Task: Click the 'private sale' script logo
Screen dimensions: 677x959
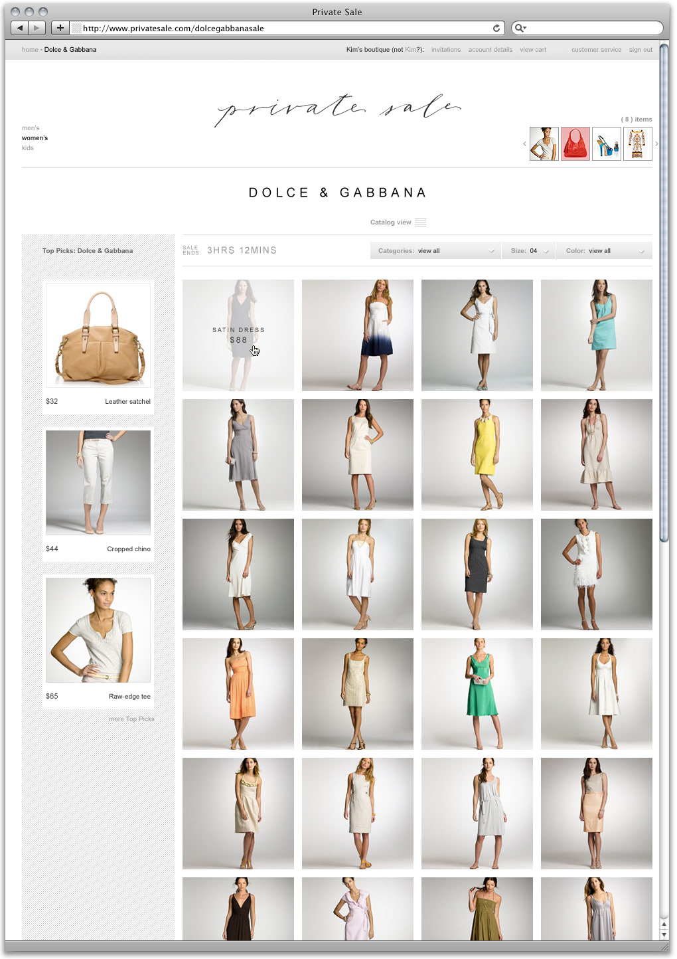Action: 337,109
